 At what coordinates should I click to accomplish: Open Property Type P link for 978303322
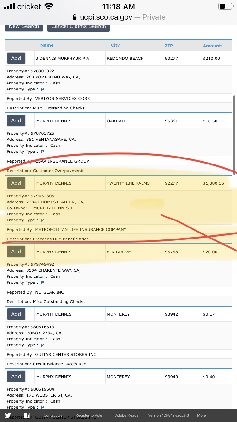[42, 89]
